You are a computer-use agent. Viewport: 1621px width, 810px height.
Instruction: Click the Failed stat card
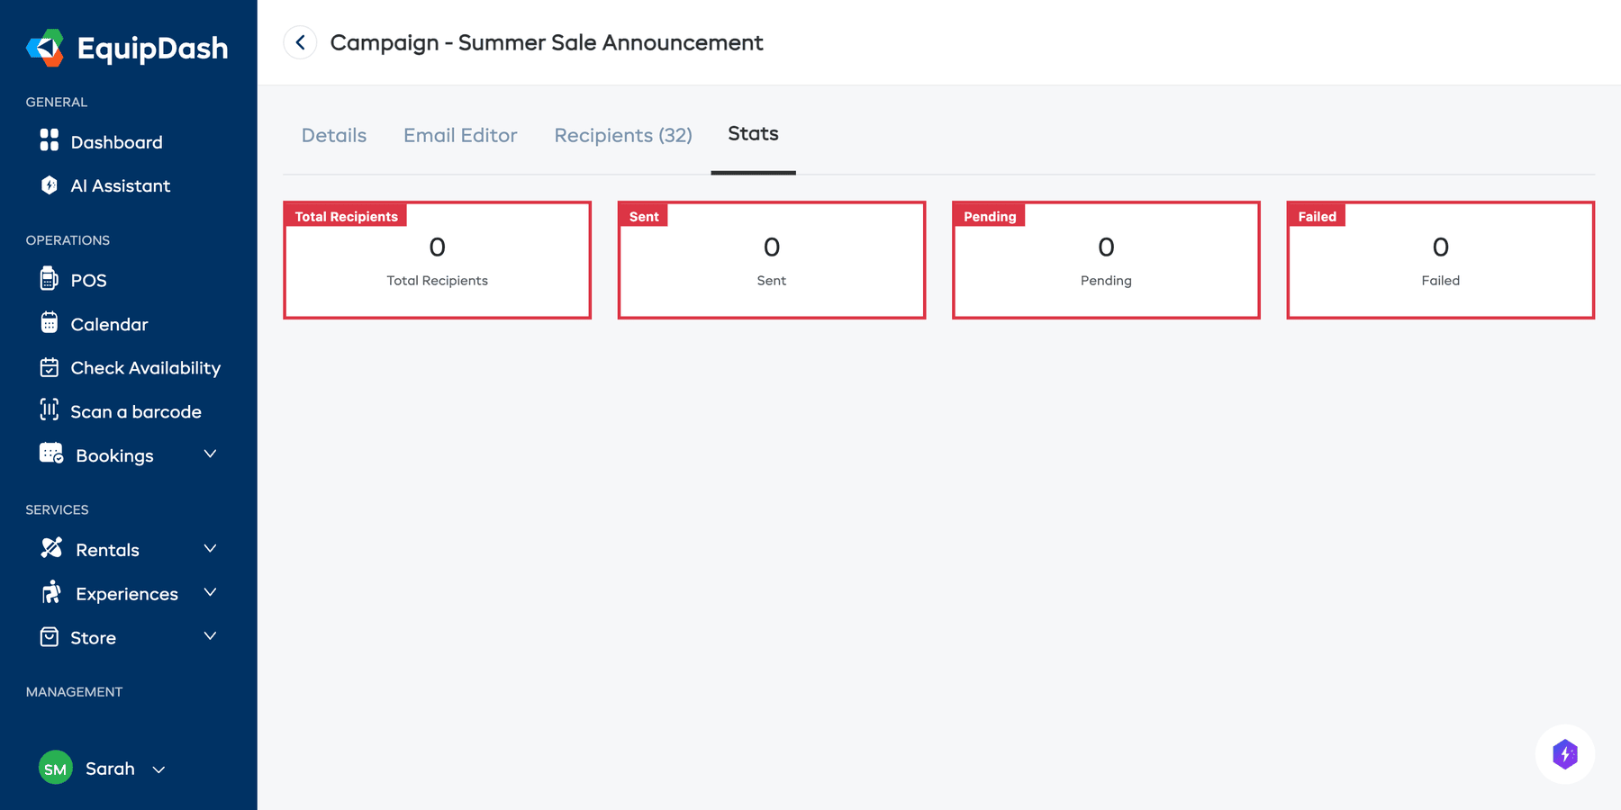(x=1440, y=261)
